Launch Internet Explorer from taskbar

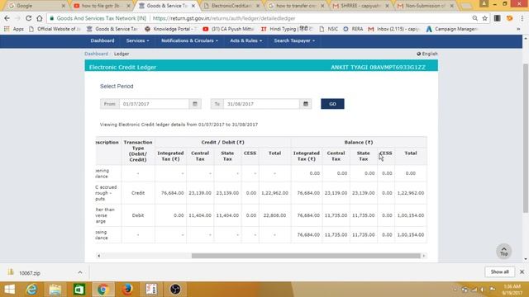click(x=31, y=290)
